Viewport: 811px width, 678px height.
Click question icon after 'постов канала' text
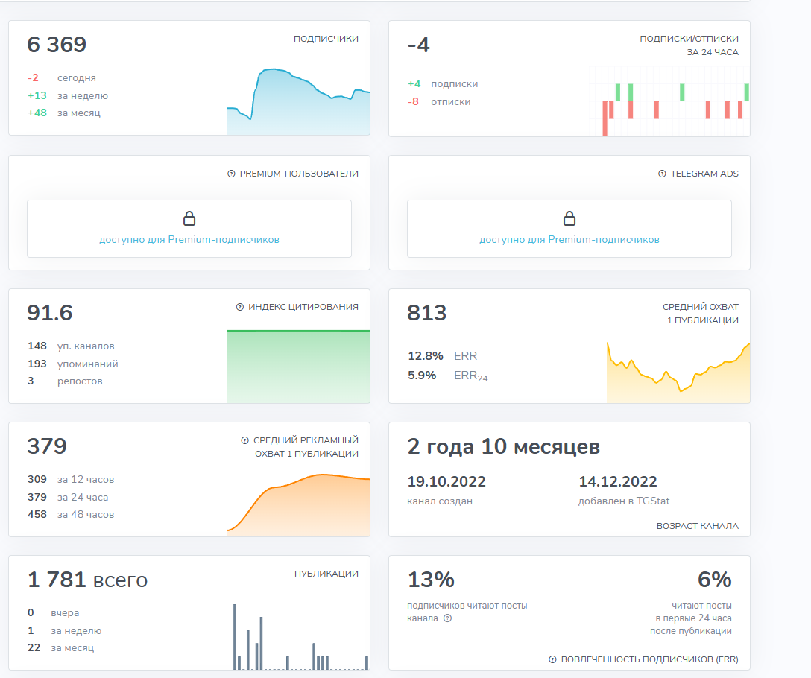point(448,618)
